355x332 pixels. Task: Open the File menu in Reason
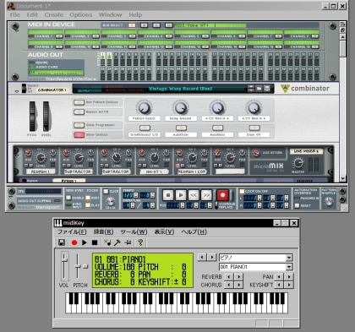15,15
